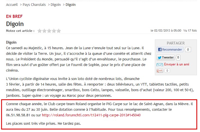Click the Facebook recommend count box
The height and width of the screenshot is (132, 200).
(x=188, y=49)
